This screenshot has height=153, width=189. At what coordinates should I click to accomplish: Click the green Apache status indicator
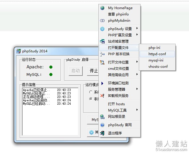tap(51, 67)
